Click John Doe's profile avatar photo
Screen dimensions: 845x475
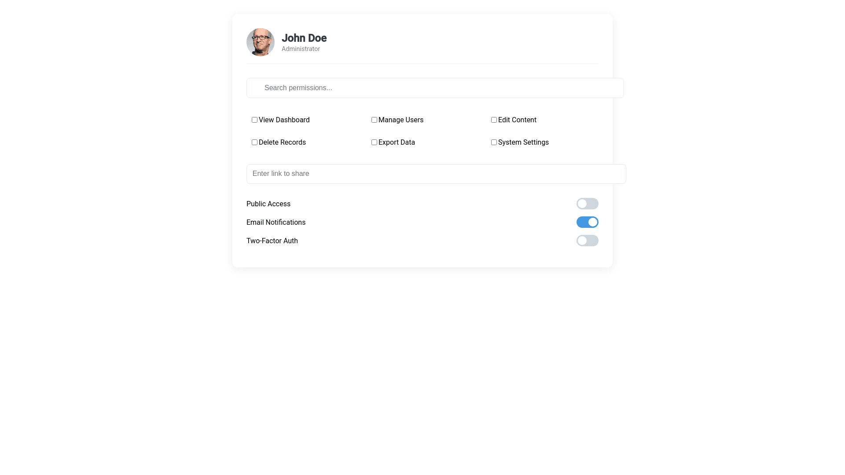coord(261,42)
